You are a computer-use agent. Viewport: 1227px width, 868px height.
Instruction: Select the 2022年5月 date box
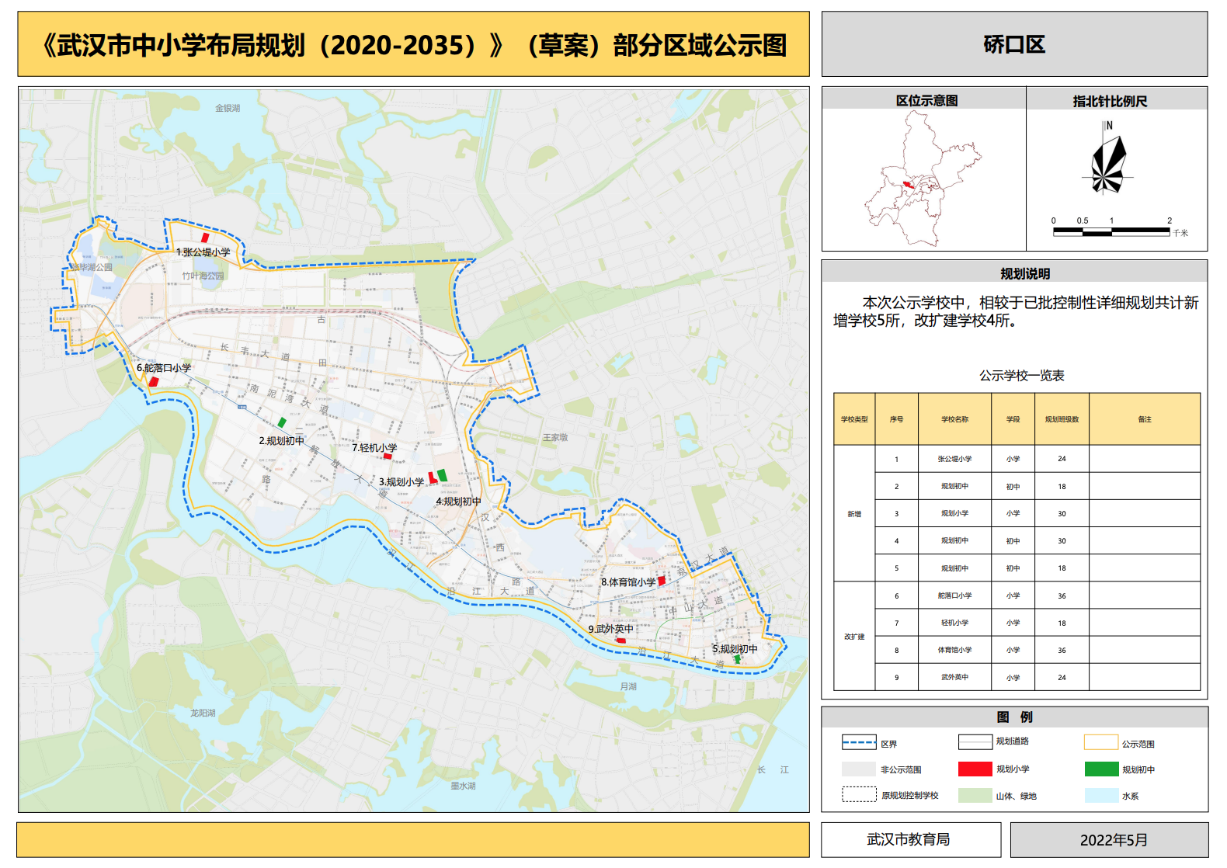point(1109,840)
